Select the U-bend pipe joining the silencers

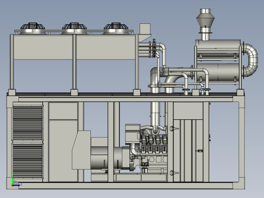point(251,60)
